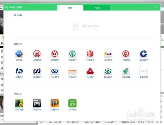Viewport: 164px width, 125px height.
Task: Open the Minsheng Bank 民生银行 icon
Action: (108, 71)
